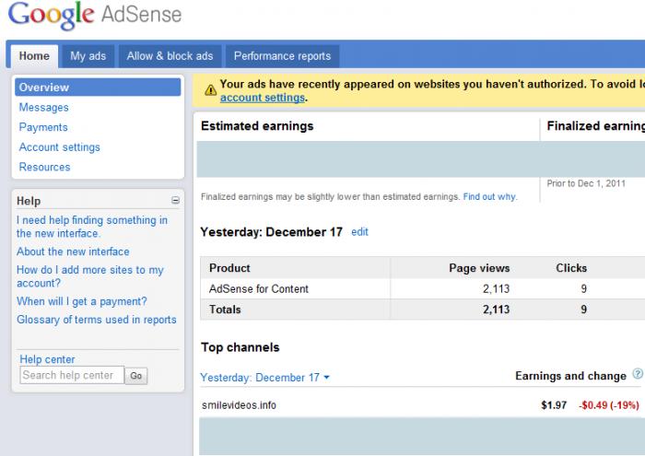Click AdSense for Content page views 2,113
This screenshot has height=456, width=645.
pos(496,289)
